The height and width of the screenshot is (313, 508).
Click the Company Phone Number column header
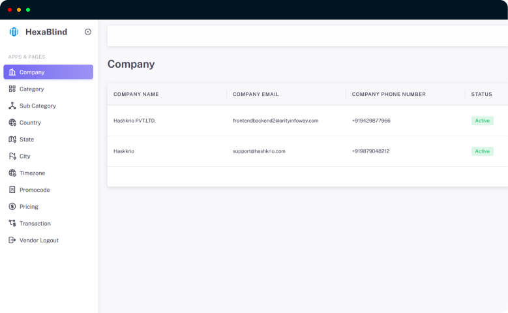coord(389,95)
